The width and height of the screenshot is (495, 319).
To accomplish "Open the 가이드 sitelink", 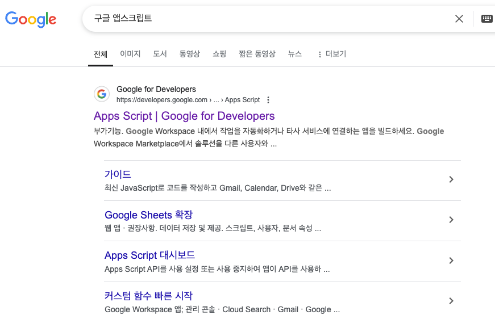I will tap(118, 174).
